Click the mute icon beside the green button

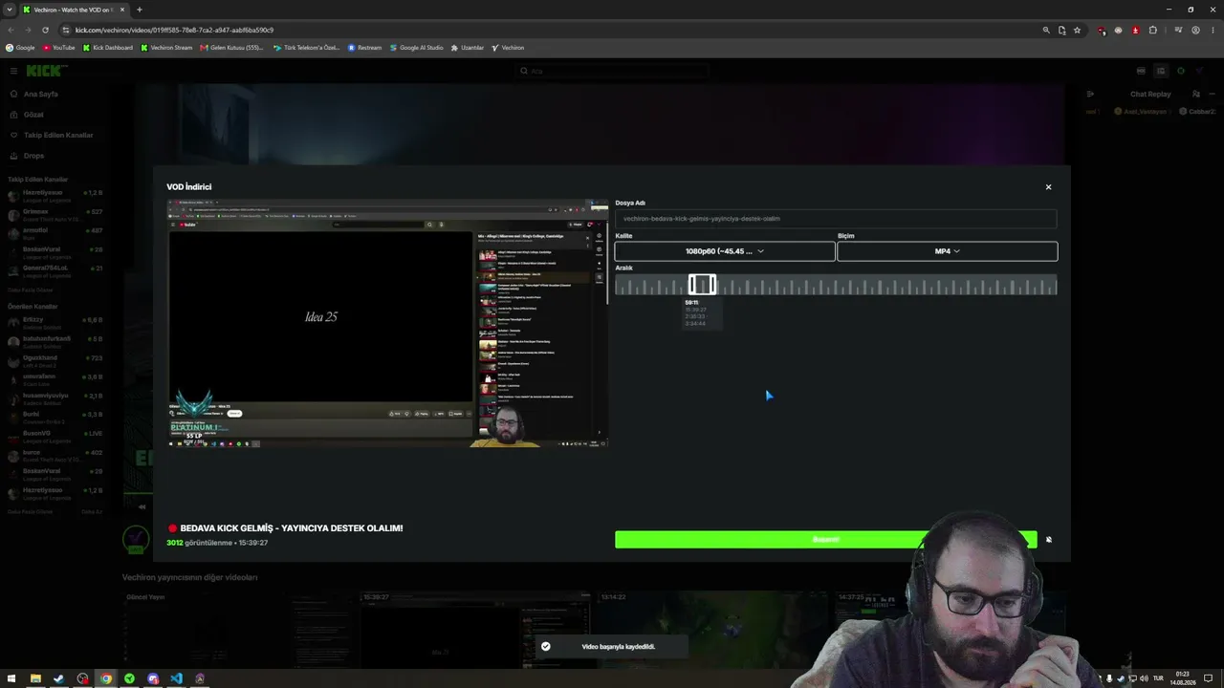tap(1048, 540)
